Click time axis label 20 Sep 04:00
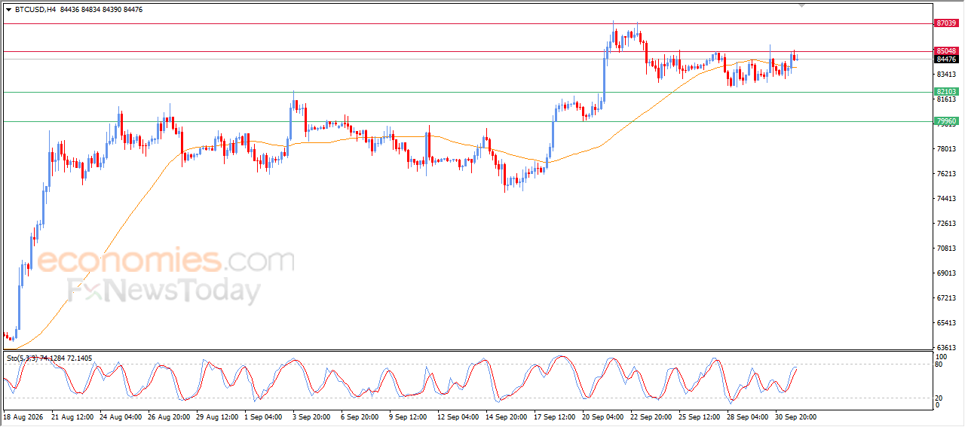The width and height of the screenshot is (965, 427). coord(605,416)
